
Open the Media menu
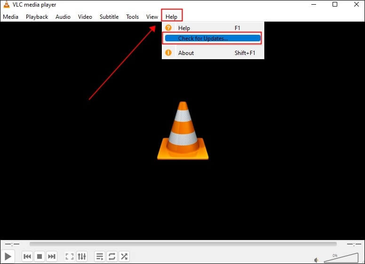(x=10, y=17)
